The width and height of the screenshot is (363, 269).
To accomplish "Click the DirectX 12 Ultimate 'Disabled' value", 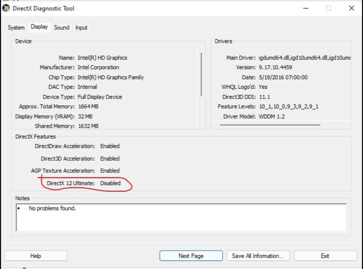I will point(111,183).
